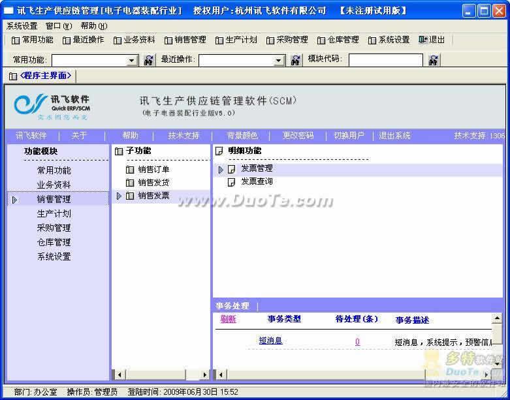This screenshot has height=400, width=510.
Task: Select 仓库管理 in 功能模块 list
Action: 54,242
